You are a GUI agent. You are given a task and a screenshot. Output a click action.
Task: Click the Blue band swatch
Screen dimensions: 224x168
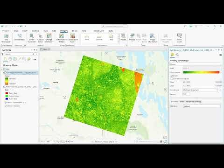coord(7,99)
